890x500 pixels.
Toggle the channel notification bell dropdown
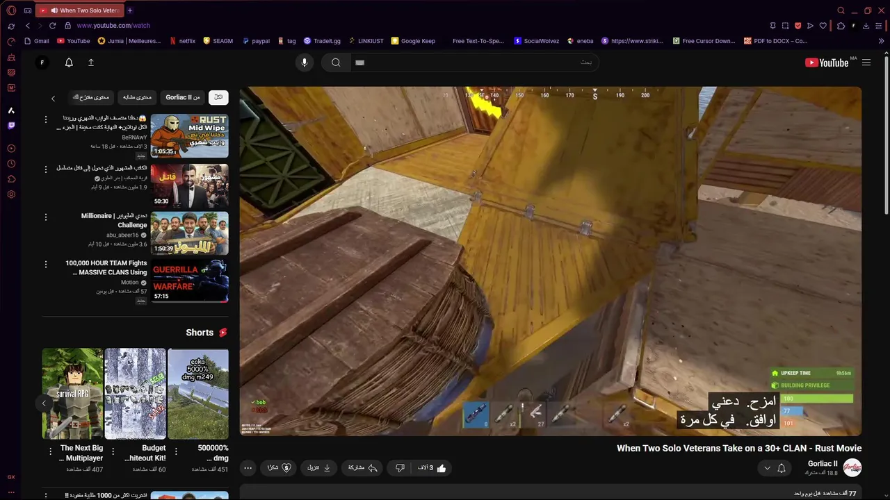(775, 468)
